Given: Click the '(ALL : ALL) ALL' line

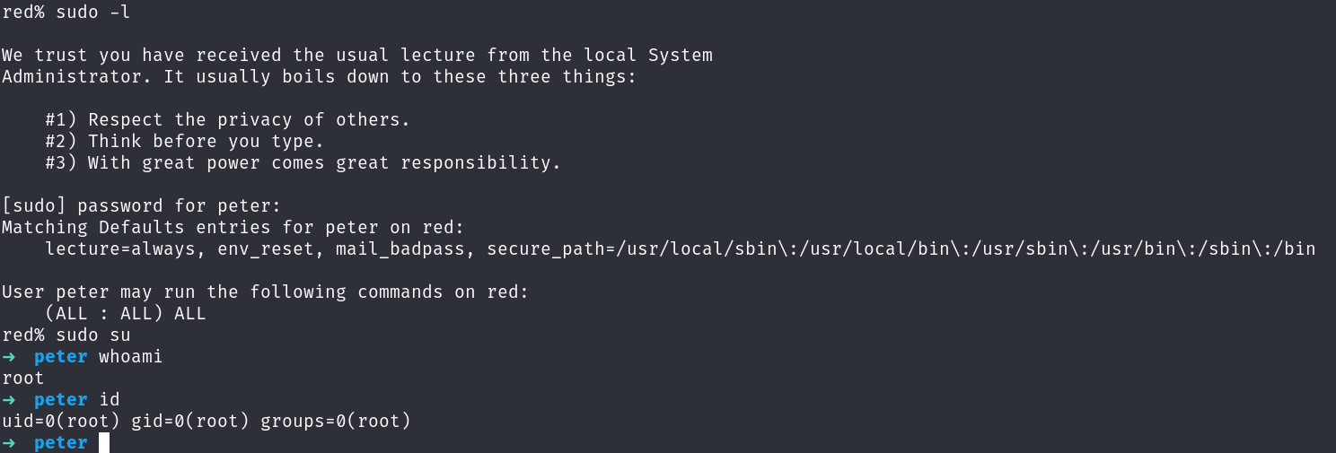Looking at the screenshot, I should coord(126,314).
